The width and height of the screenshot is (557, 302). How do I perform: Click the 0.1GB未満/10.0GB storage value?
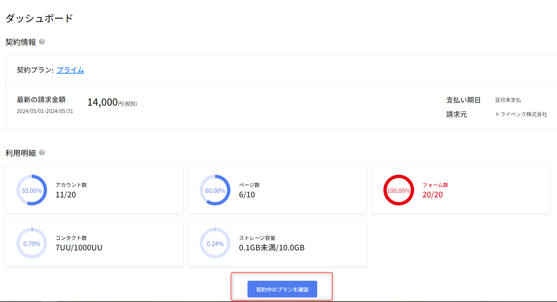[x=272, y=248]
